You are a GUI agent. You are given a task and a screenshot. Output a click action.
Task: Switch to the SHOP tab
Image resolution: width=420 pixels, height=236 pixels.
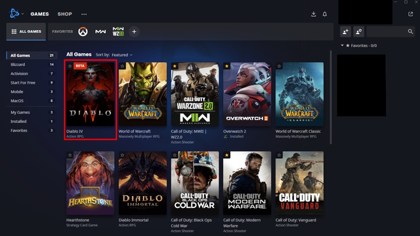point(65,14)
